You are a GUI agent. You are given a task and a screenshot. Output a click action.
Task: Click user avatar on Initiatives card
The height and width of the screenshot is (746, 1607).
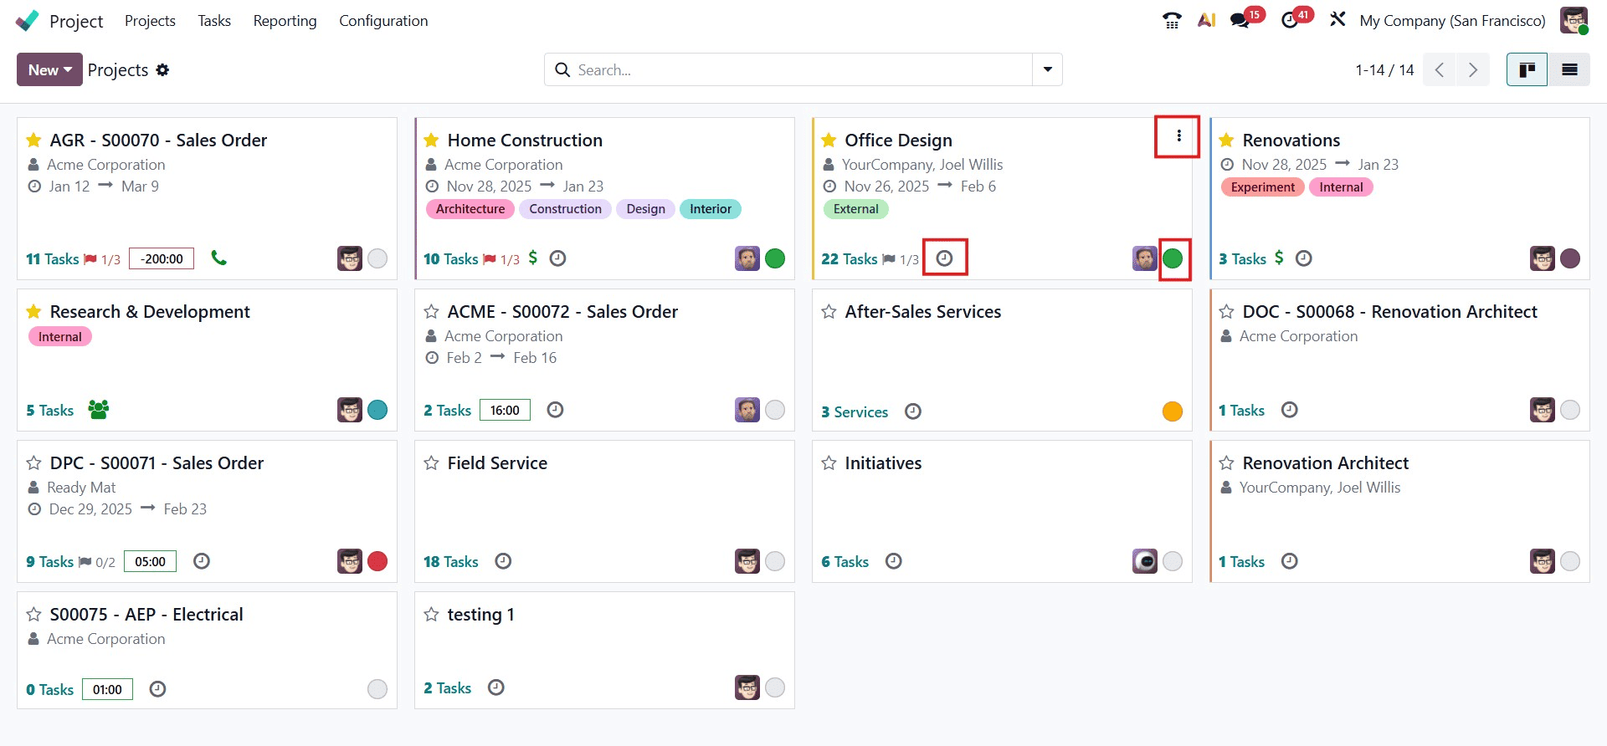pos(1145,561)
